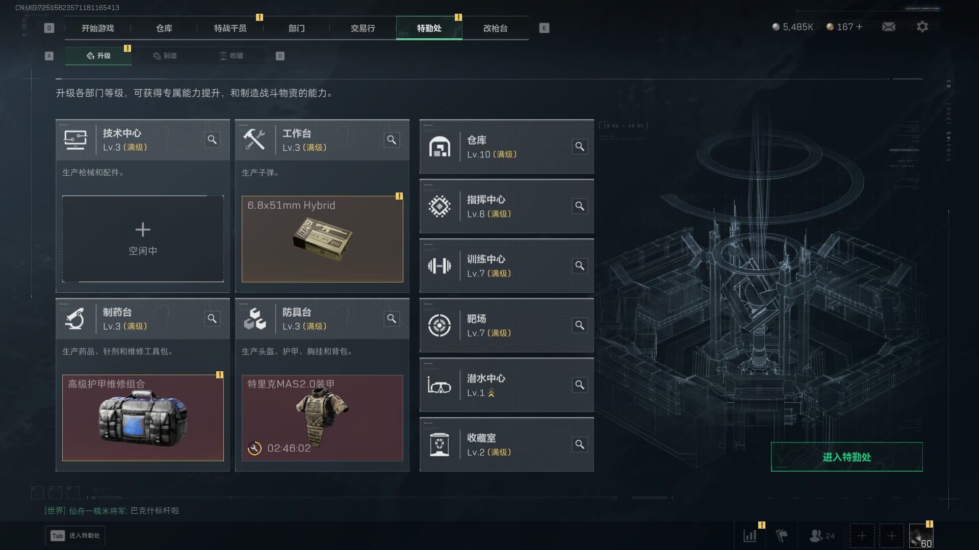Select the 6.8x51mm Hybrid ammo item
Screen dimensions: 979x550
pyautogui.click(x=322, y=239)
